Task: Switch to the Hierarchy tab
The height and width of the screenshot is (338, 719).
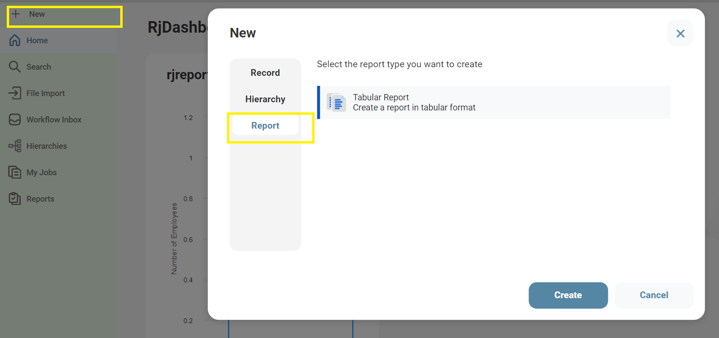Action: coord(265,99)
